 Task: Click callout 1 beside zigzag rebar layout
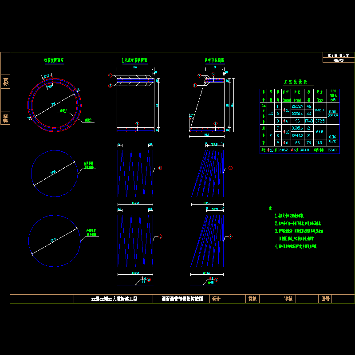(160, 237)
